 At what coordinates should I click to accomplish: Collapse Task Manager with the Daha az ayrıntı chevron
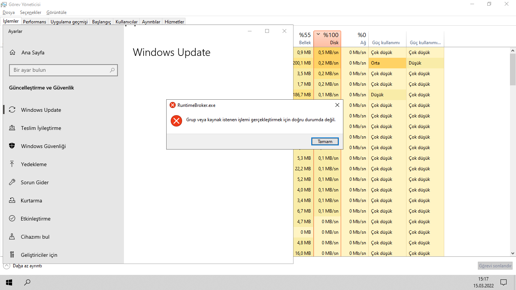pos(6,266)
